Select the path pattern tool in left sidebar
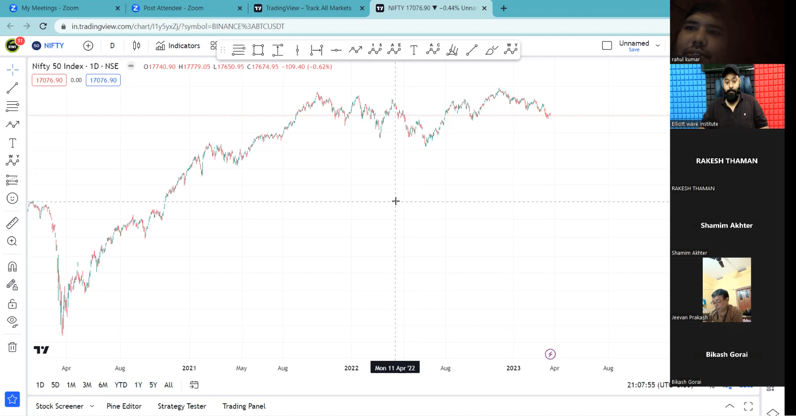 point(12,125)
